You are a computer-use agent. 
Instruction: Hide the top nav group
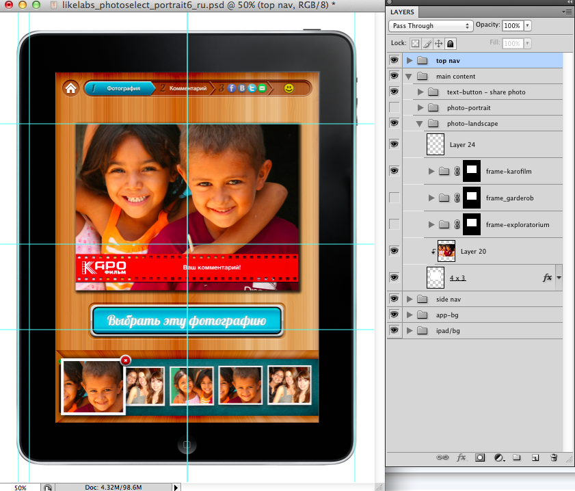(x=394, y=61)
